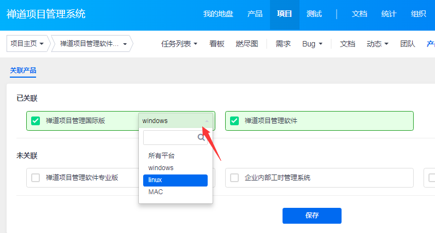This screenshot has width=435, height=233.
Task: Expand the Bug dropdown menu
Action: pyautogui.click(x=312, y=44)
